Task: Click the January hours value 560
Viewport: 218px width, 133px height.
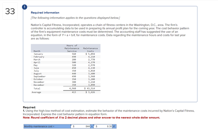Action: 74,54
